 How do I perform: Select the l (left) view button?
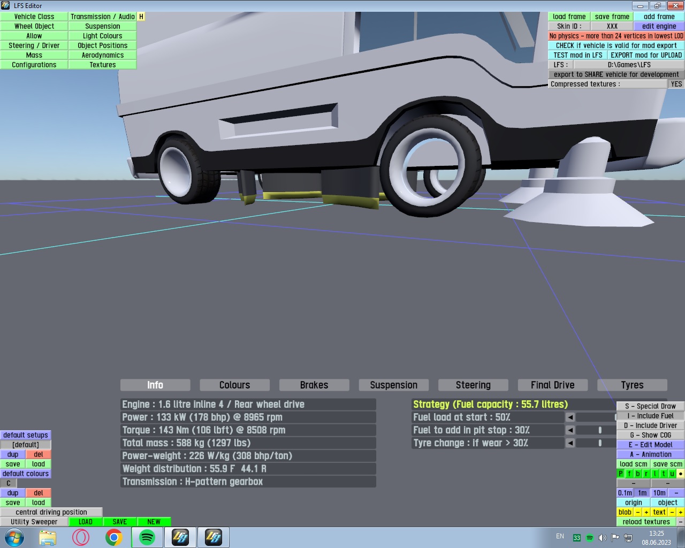click(x=655, y=474)
